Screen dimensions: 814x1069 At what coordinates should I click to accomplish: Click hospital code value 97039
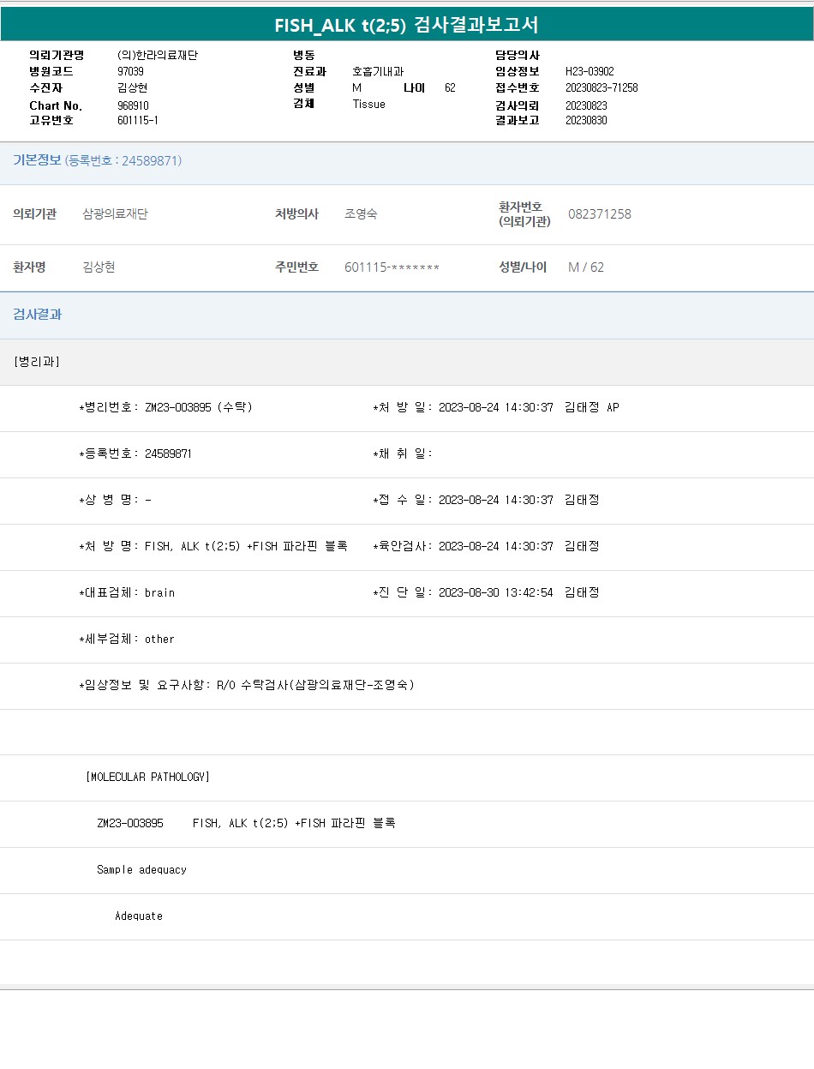pyautogui.click(x=130, y=72)
